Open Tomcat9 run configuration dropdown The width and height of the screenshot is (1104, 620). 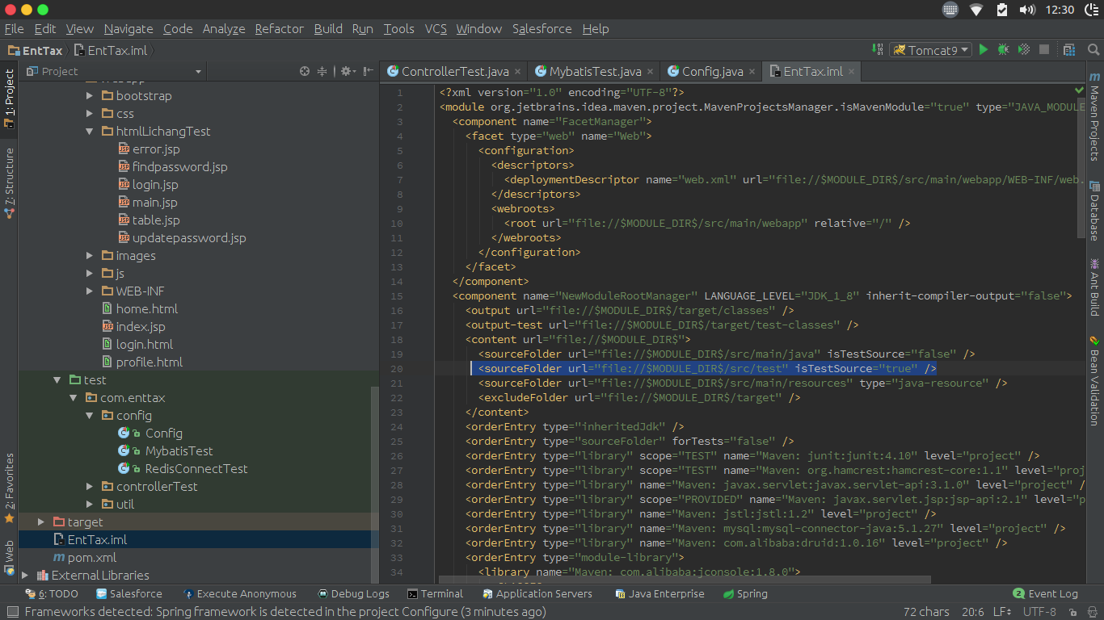click(x=930, y=50)
